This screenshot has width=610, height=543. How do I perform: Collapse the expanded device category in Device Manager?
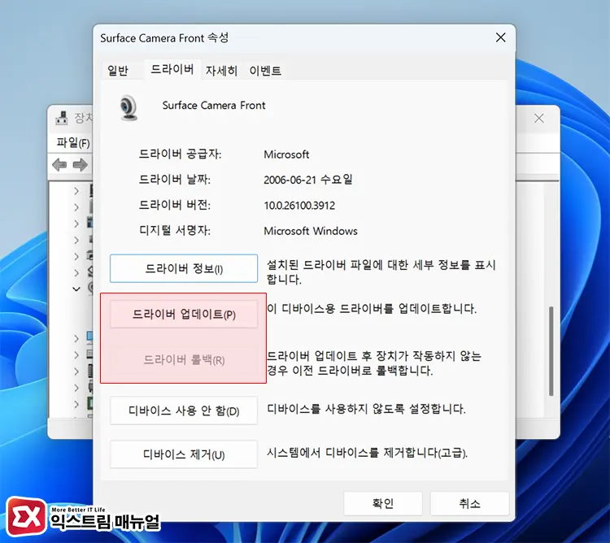76,289
